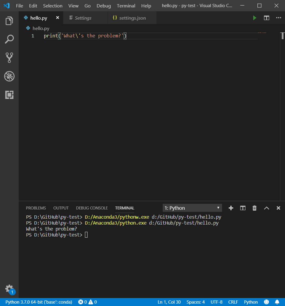This screenshot has height=306, width=285.
Task: Open the Selection menu
Action: tap(53, 6)
